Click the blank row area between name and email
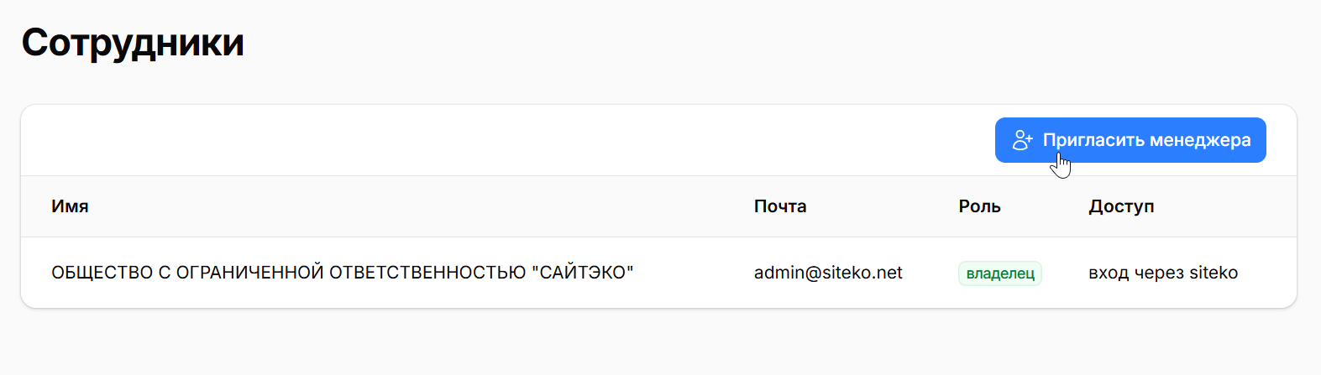The height and width of the screenshot is (375, 1321). tap(693, 273)
